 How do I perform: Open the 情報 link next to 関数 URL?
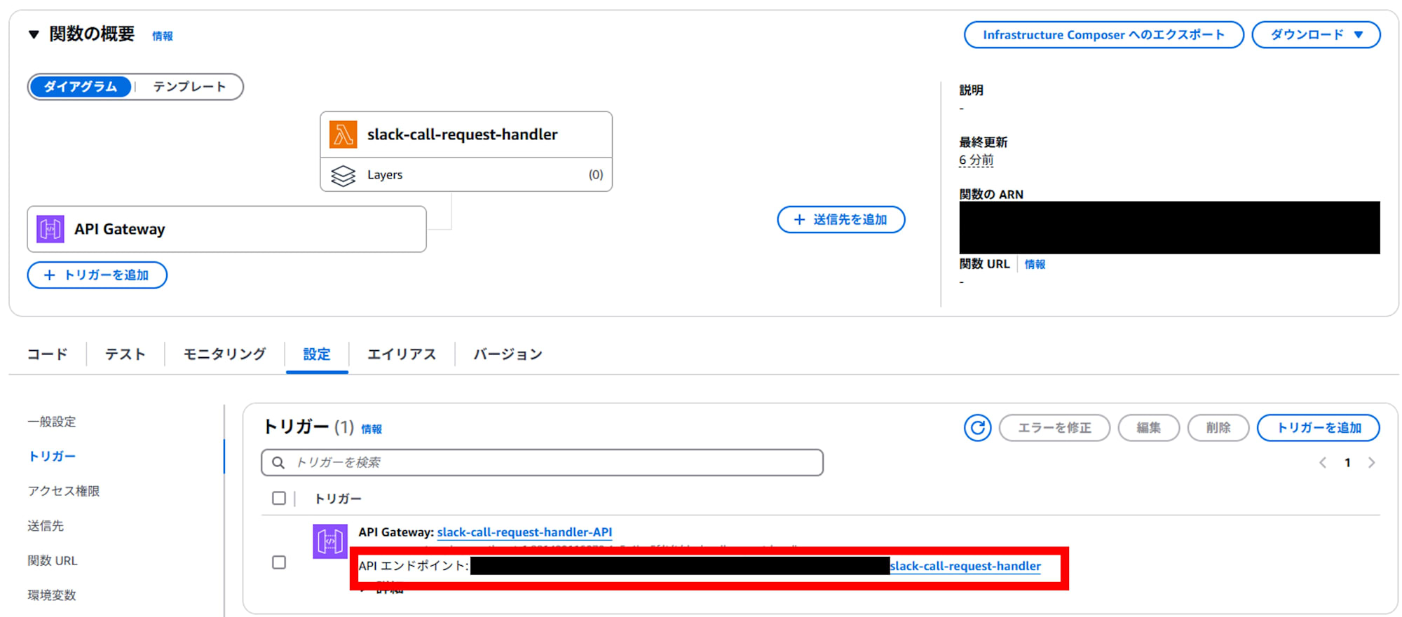1035,264
